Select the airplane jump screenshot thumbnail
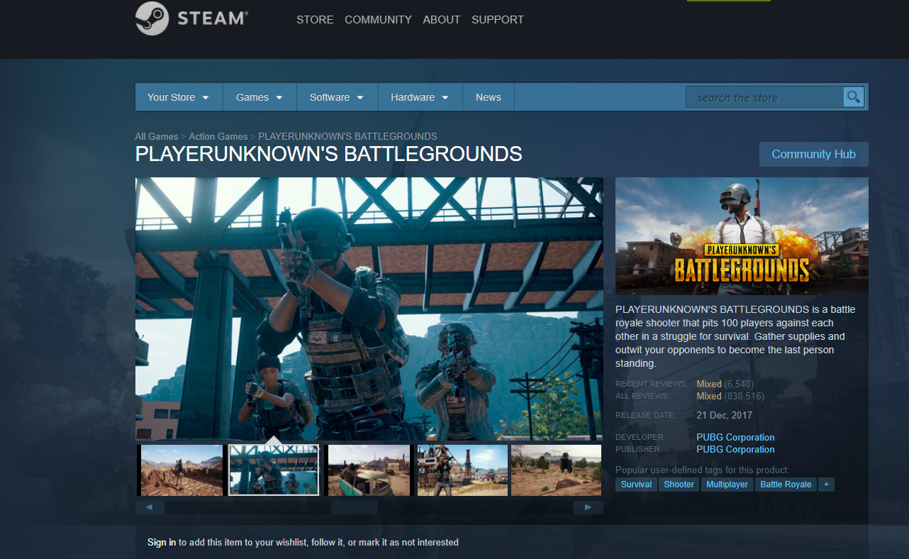 point(556,470)
